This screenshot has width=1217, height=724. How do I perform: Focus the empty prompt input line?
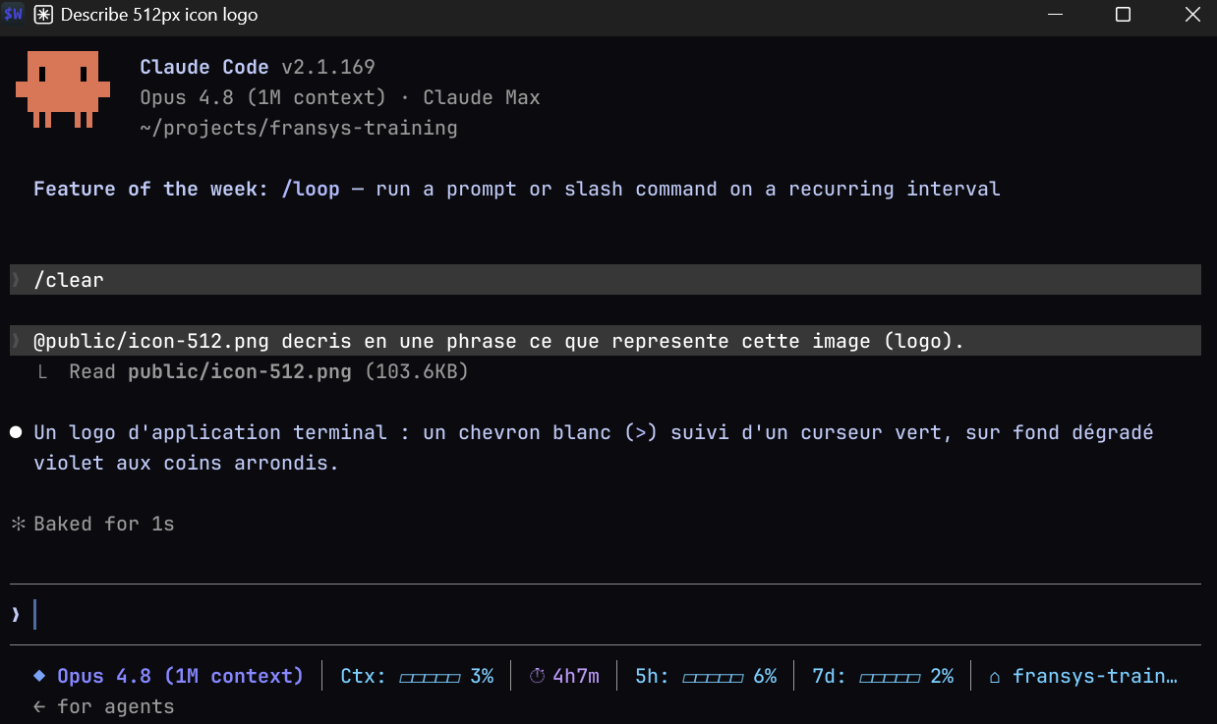click(x=606, y=615)
